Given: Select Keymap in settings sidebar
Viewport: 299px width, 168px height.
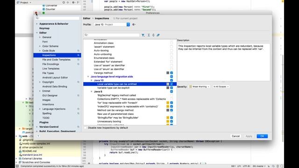Looking at the screenshot, I should [44, 28].
